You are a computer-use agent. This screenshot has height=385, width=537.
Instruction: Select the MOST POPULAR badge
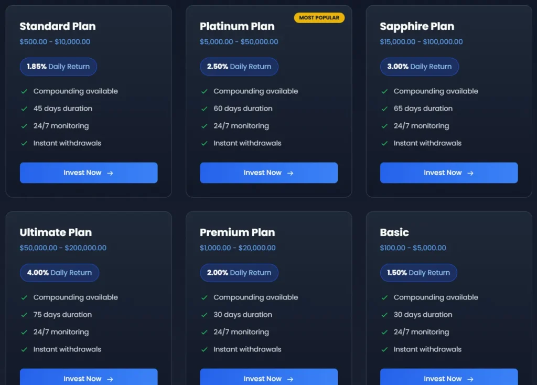pyautogui.click(x=319, y=17)
